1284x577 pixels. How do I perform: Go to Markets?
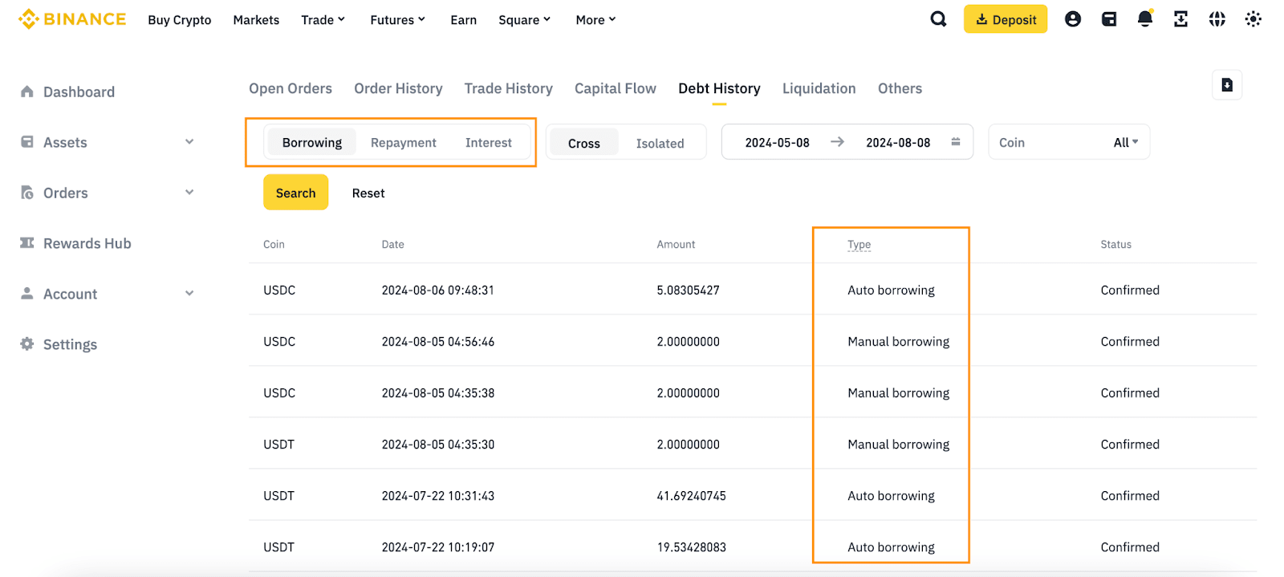coord(256,20)
